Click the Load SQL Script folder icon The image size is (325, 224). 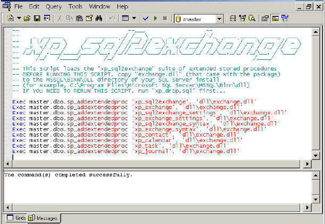tap(27, 19)
